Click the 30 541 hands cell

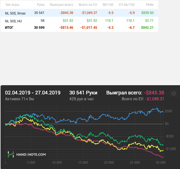[39, 13]
